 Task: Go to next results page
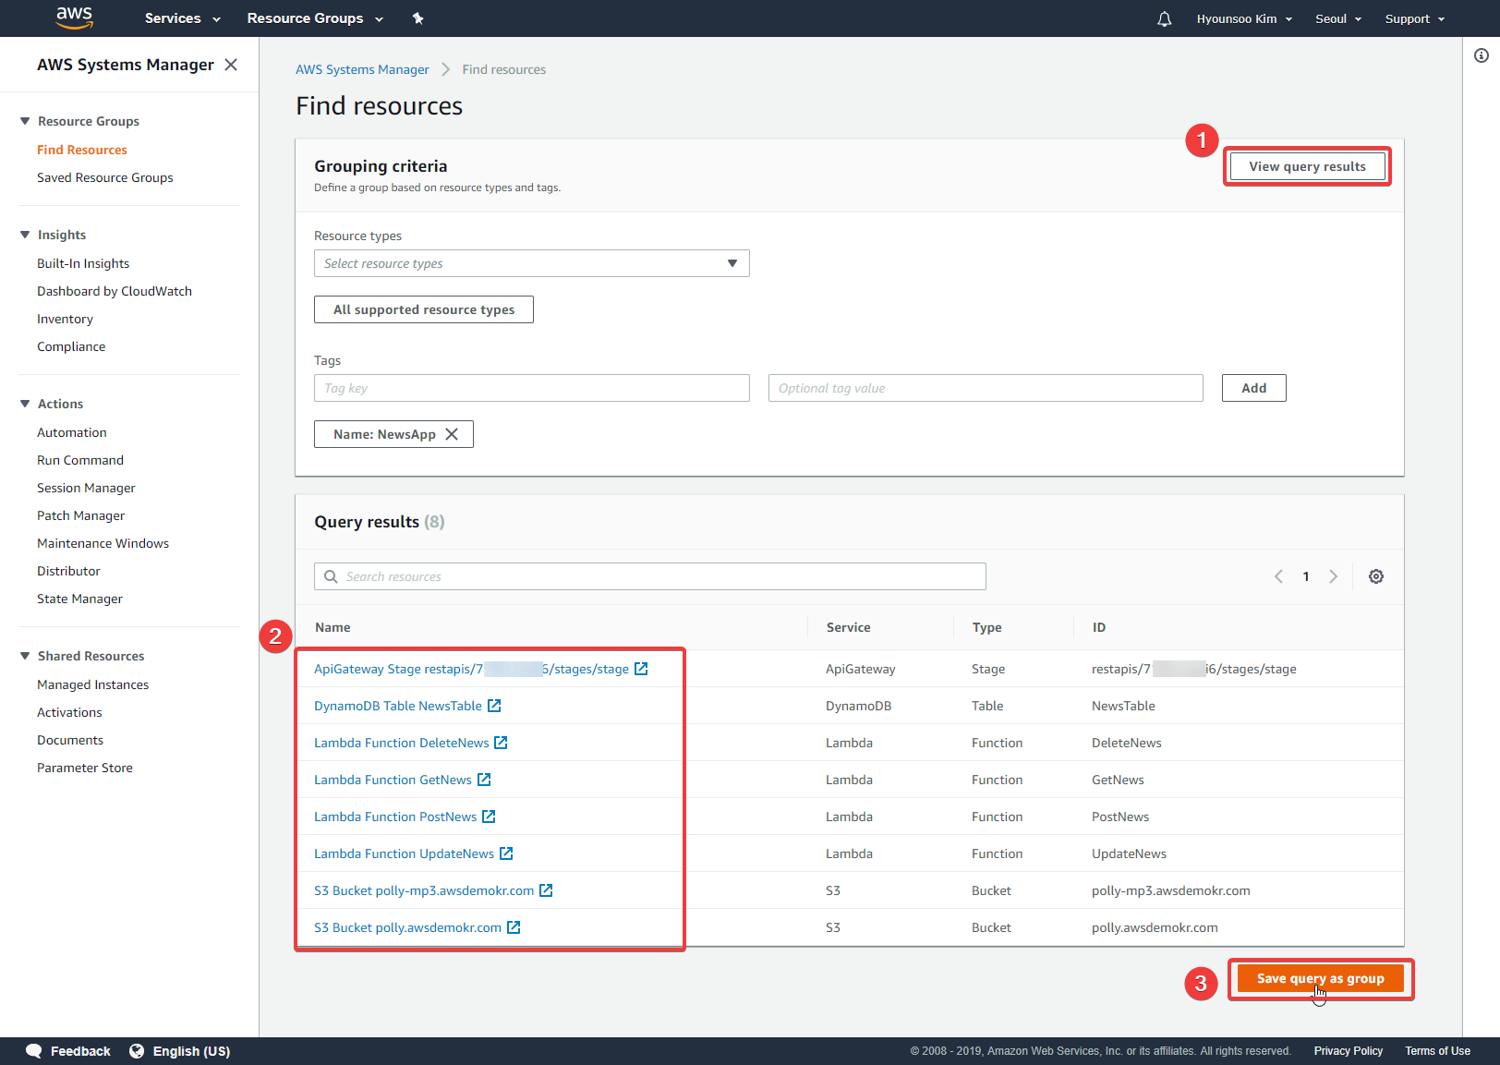click(1333, 576)
